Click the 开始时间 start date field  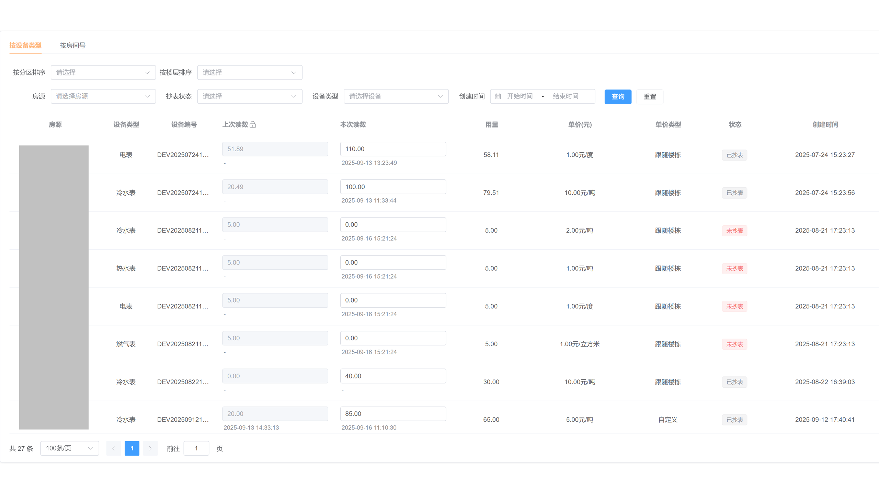[x=520, y=96]
